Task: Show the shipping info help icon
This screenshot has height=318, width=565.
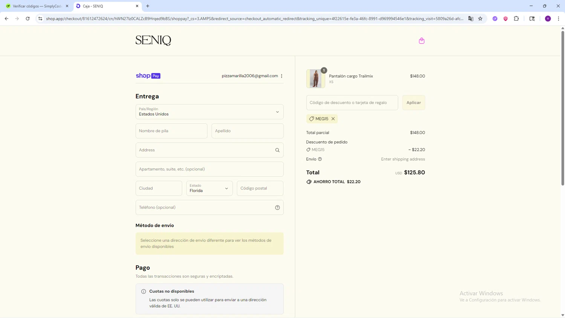Action: pos(320,159)
